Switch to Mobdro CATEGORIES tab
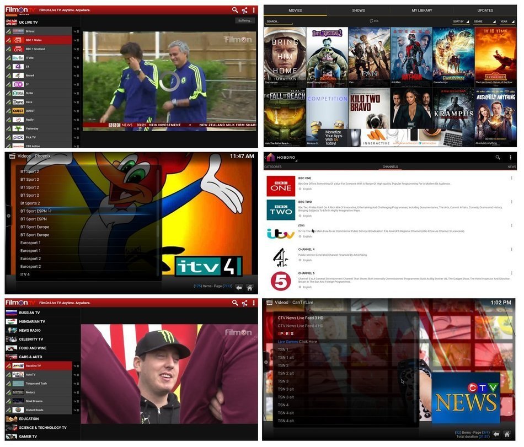 pyautogui.click(x=273, y=166)
